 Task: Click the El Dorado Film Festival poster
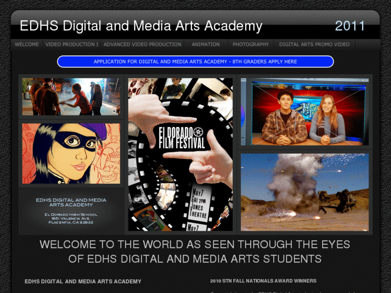[180, 154]
